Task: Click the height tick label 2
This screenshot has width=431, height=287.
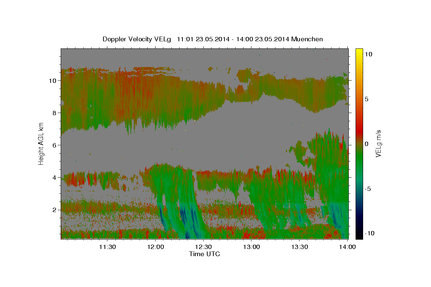Action: click(x=54, y=210)
